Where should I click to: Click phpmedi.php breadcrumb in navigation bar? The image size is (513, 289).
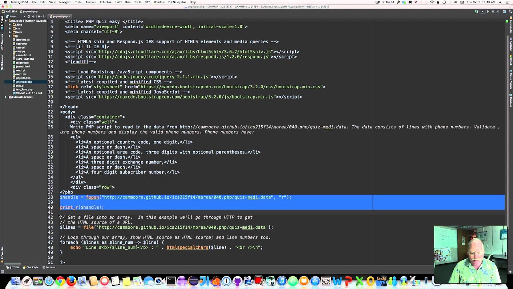click(x=28, y=12)
